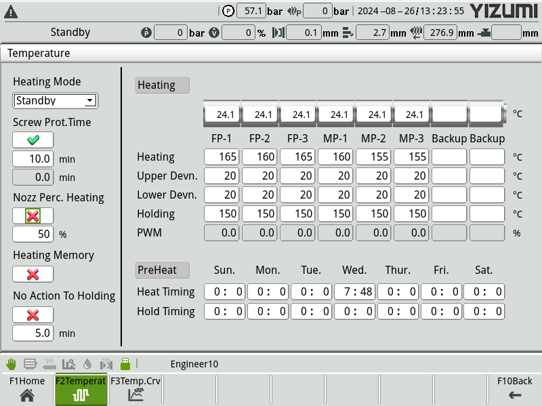This screenshot has height=406, width=542.
Task: Click the manual mode hand icon
Action: click(x=11, y=364)
